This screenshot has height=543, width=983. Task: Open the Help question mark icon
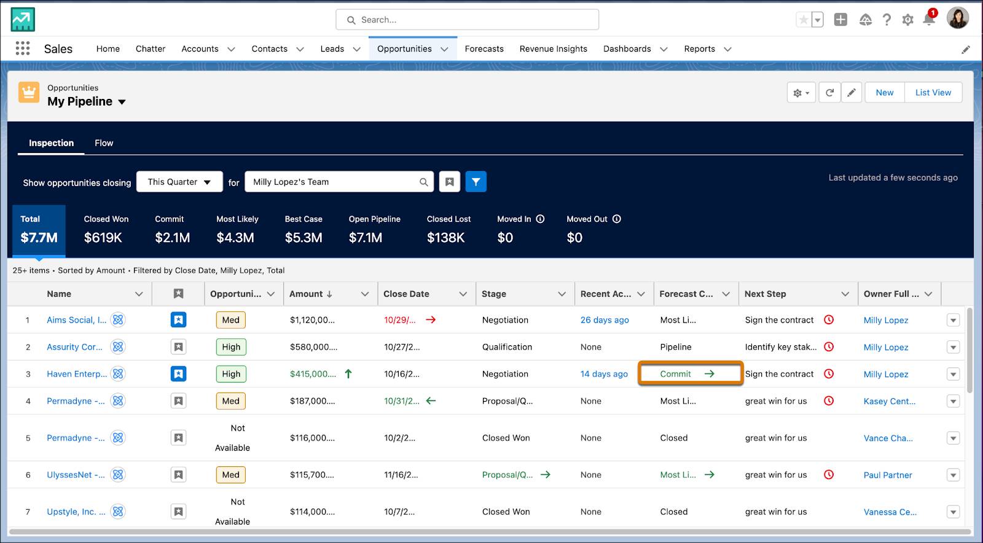(x=887, y=20)
